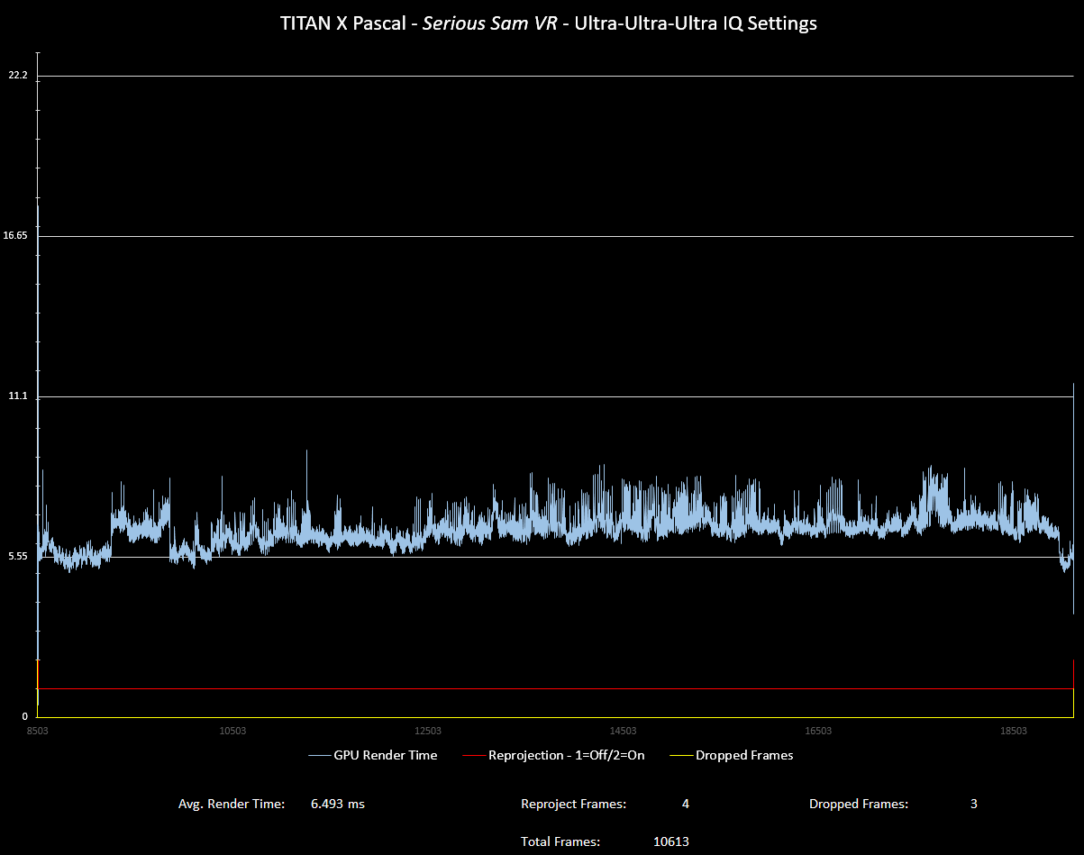Click the 14503 x-axis tick label
1084x855 pixels.
[623, 731]
